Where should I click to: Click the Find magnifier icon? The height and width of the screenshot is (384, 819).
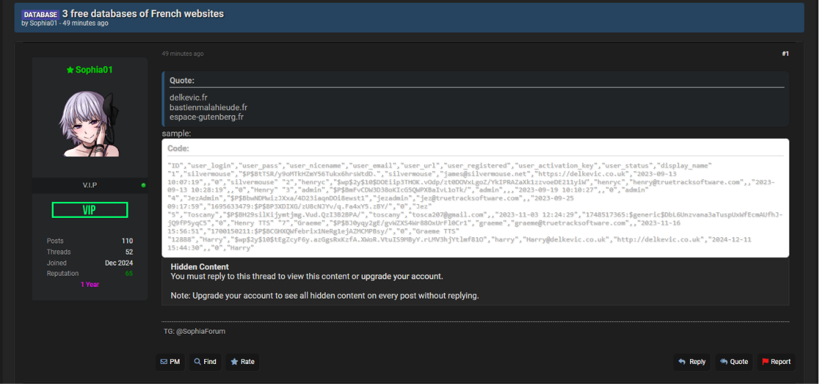pyautogui.click(x=198, y=361)
